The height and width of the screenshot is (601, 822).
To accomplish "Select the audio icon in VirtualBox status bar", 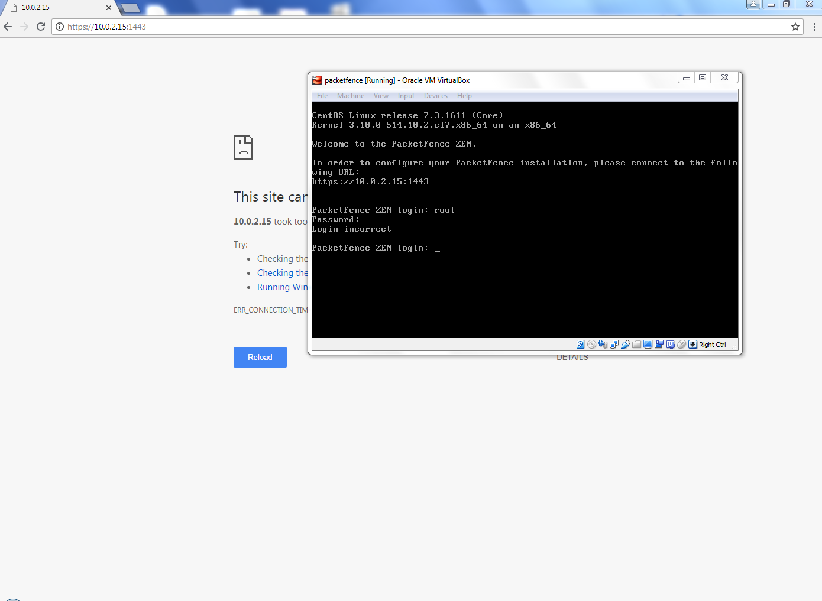I will (603, 344).
